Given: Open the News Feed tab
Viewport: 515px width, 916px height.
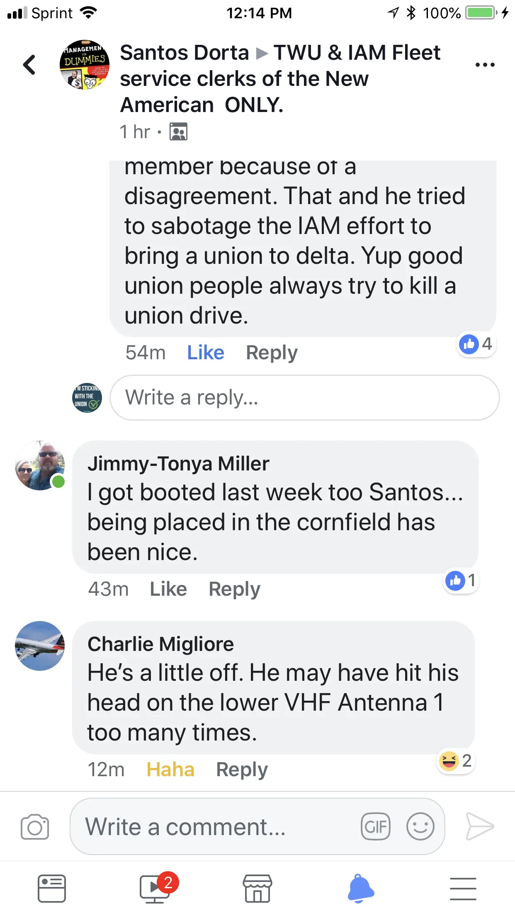Looking at the screenshot, I should tap(52, 889).
